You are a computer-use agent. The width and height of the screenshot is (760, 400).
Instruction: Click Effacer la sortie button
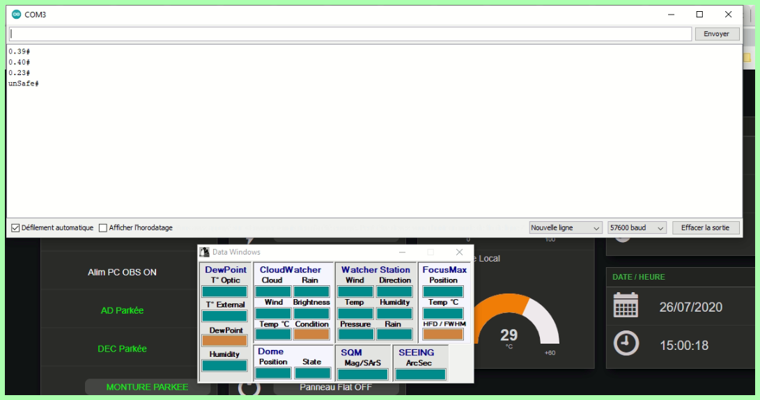click(705, 227)
